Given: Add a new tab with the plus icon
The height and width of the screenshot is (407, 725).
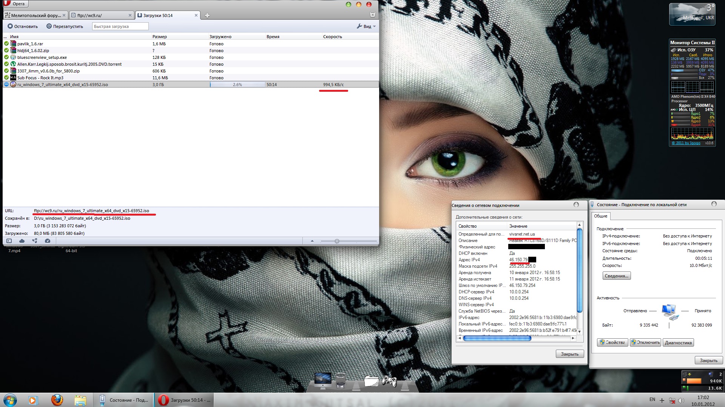Looking at the screenshot, I should [207, 15].
